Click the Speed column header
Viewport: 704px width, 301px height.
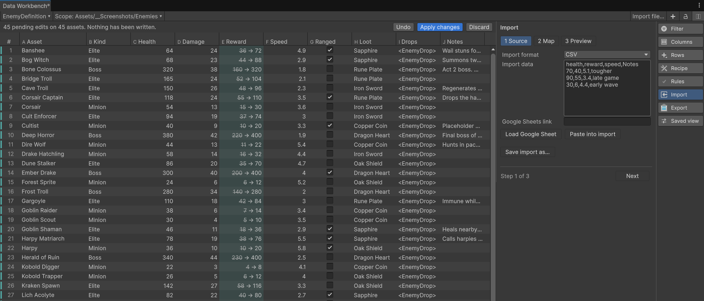pos(285,41)
